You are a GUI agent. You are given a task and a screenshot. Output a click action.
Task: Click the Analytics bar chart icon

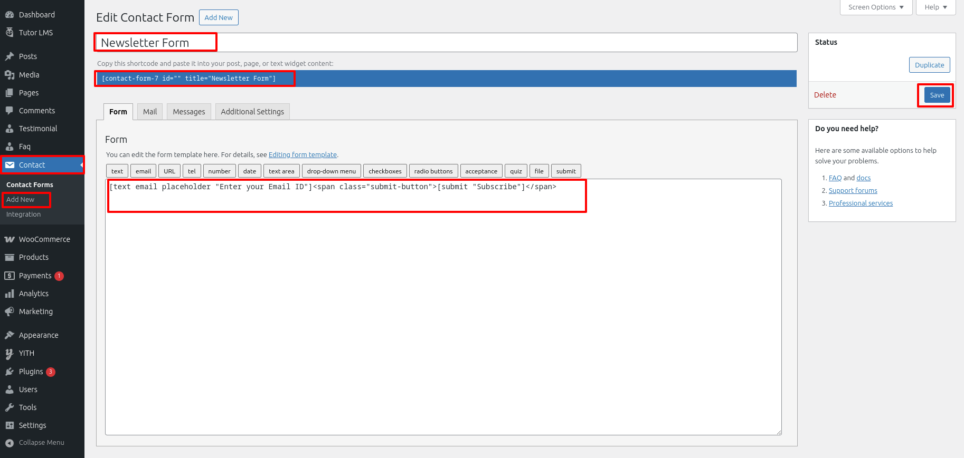[10, 294]
